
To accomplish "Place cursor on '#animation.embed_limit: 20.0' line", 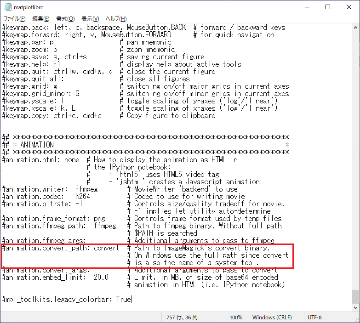I will pyautogui.click(x=140, y=277).
